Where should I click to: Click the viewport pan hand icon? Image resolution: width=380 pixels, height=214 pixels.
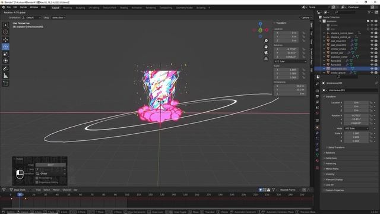266,46
